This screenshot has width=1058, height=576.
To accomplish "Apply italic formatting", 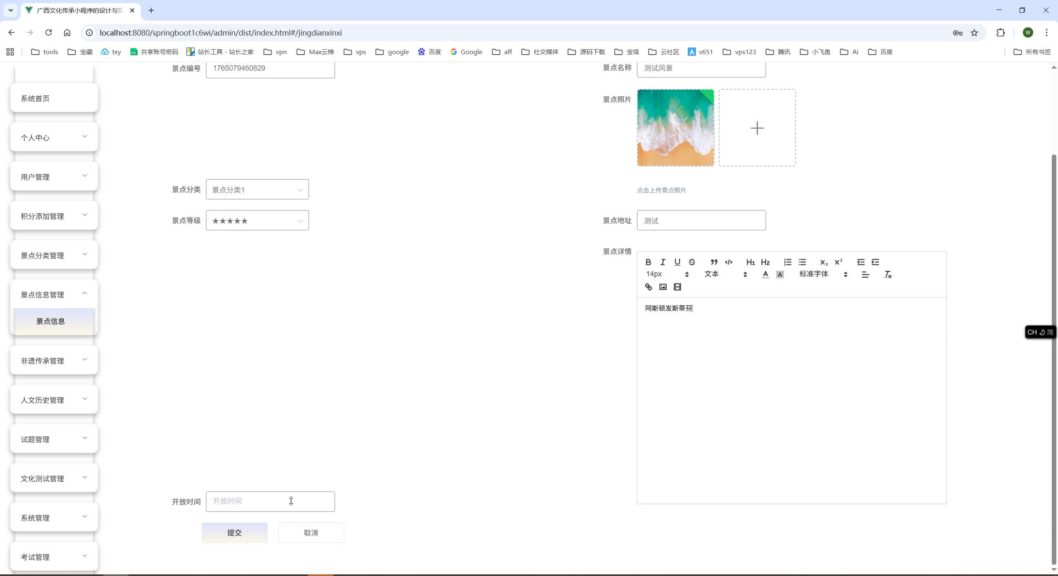I will (x=662, y=262).
